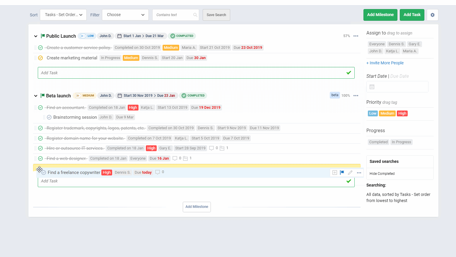Click the sidebar Start Date input field

(x=397, y=87)
